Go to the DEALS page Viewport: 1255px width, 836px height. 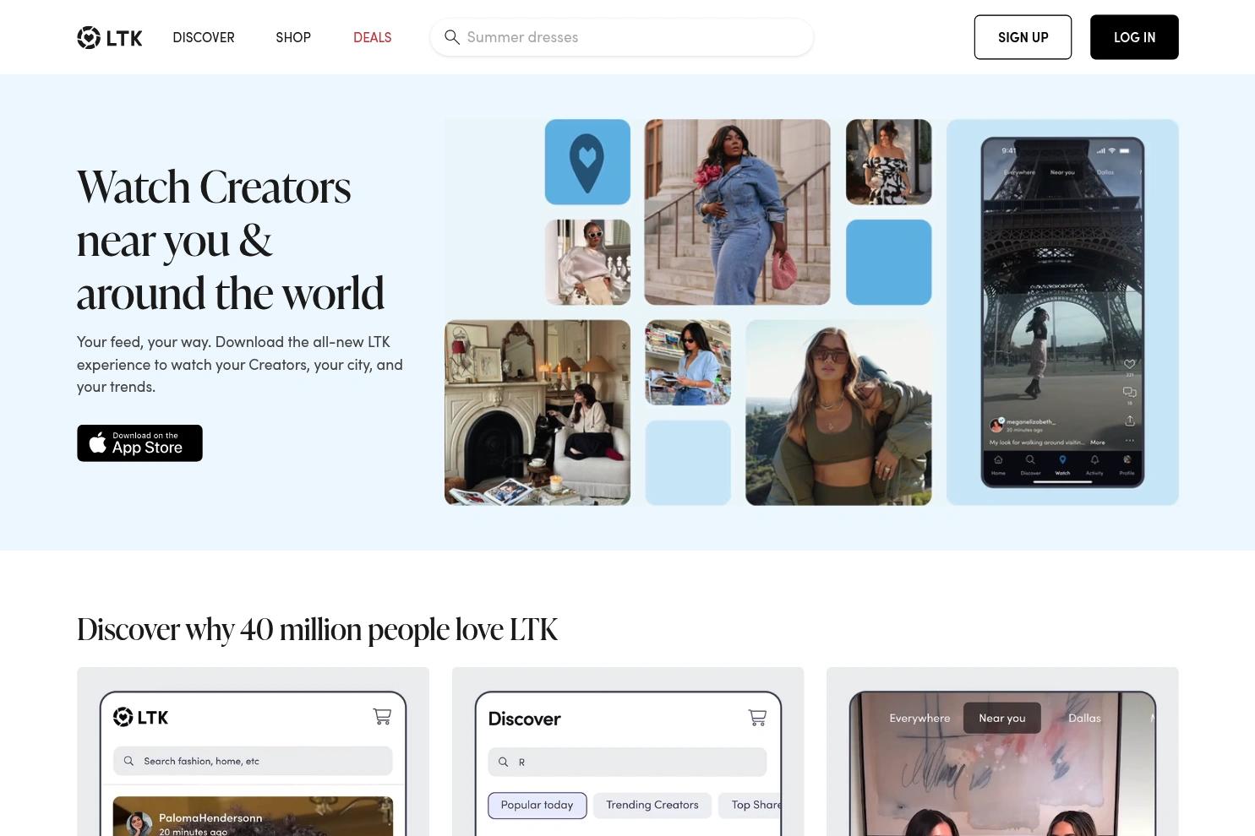[x=372, y=37]
